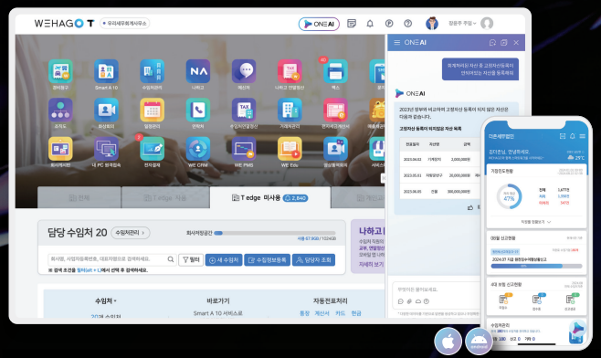Click the 새 수임처 button
The image size is (601, 358).
pyautogui.click(x=224, y=260)
